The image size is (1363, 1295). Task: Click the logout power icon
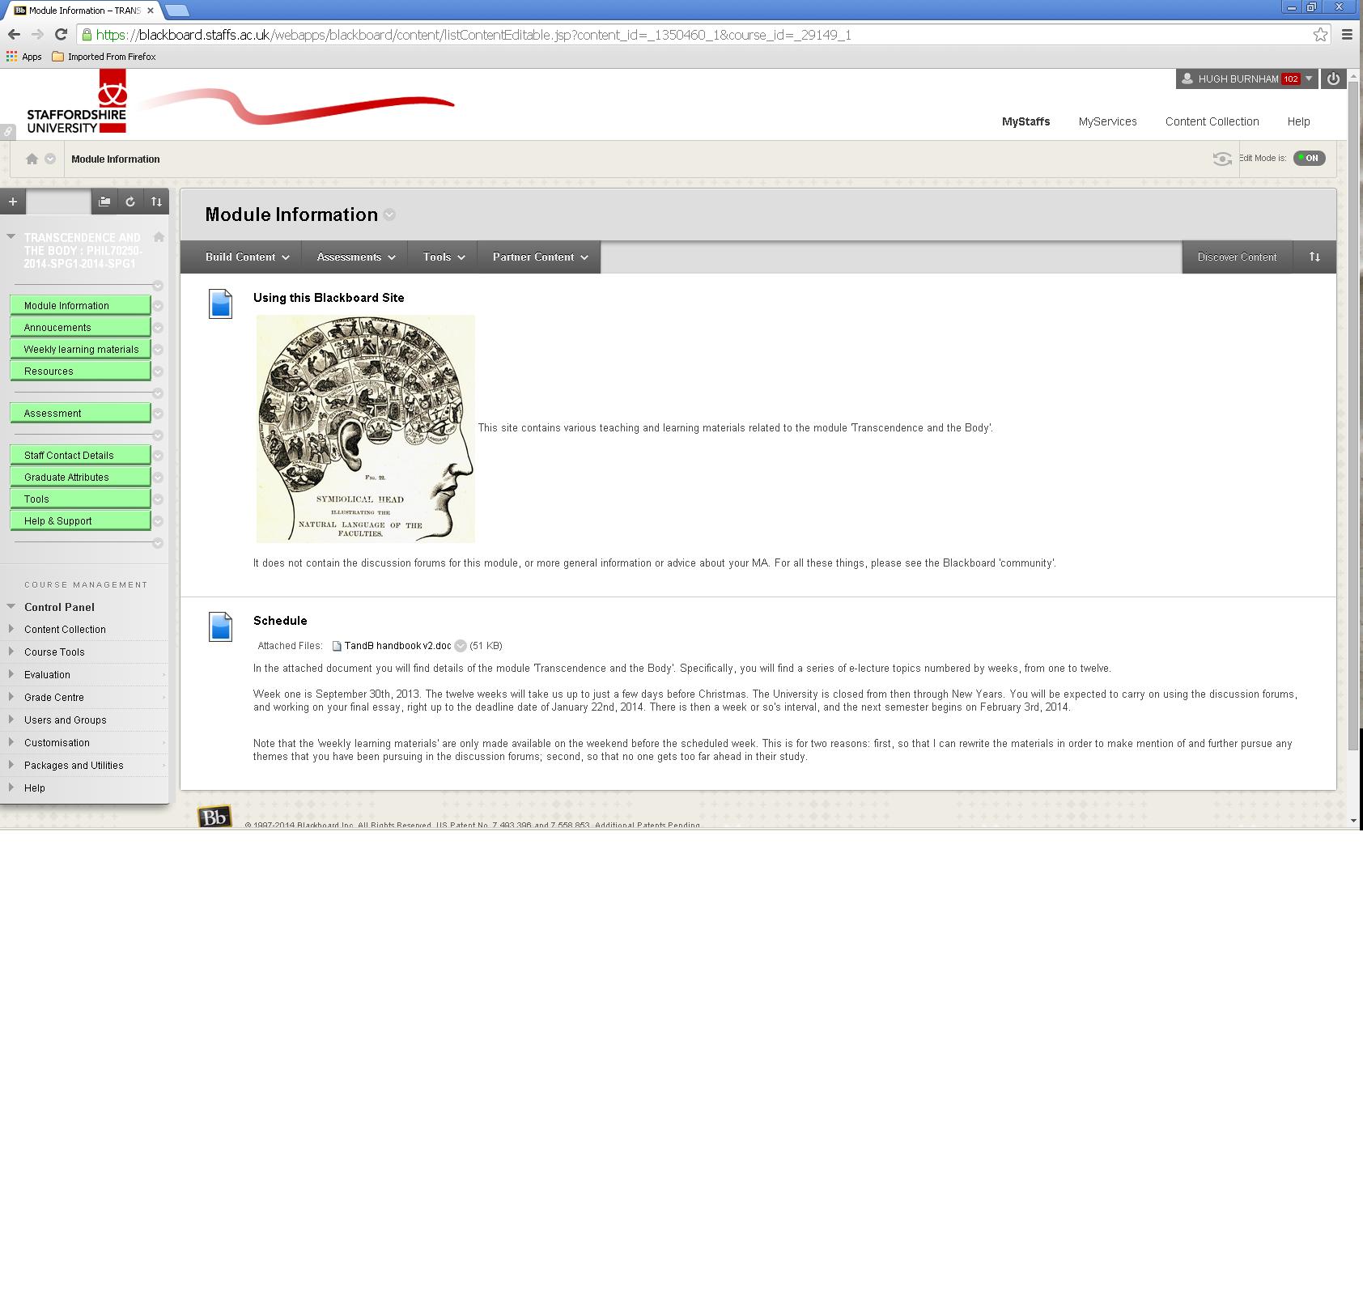(1333, 79)
